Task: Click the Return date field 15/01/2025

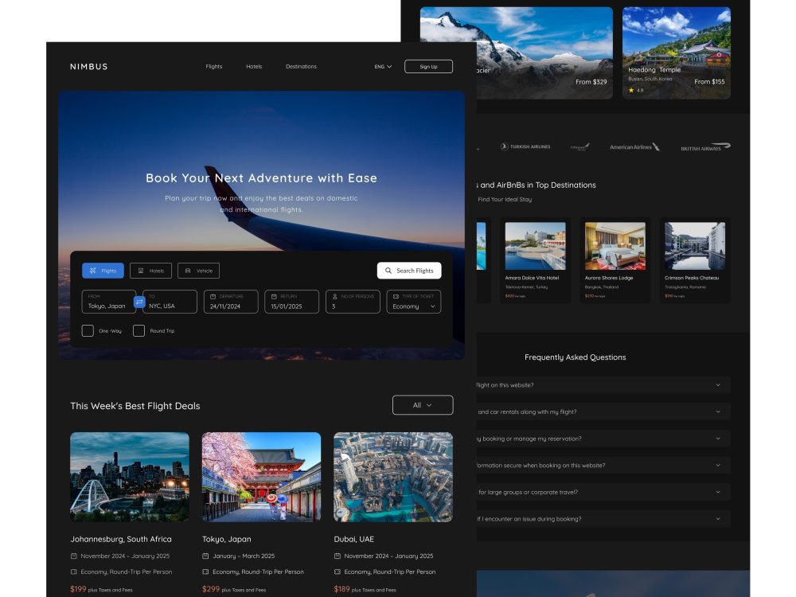Action: pyautogui.click(x=292, y=302)
